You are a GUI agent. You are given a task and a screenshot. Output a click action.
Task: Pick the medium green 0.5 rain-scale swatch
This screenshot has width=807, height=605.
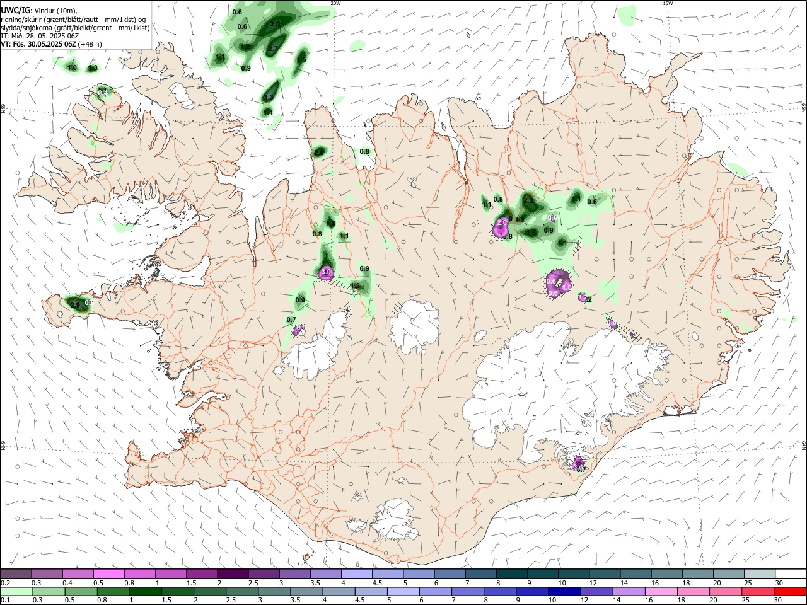coord(81,592)
